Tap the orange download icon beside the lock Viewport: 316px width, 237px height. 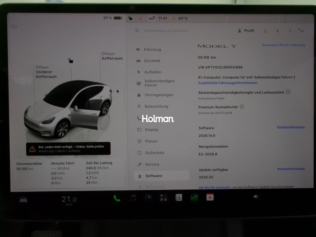click(140, 18)
